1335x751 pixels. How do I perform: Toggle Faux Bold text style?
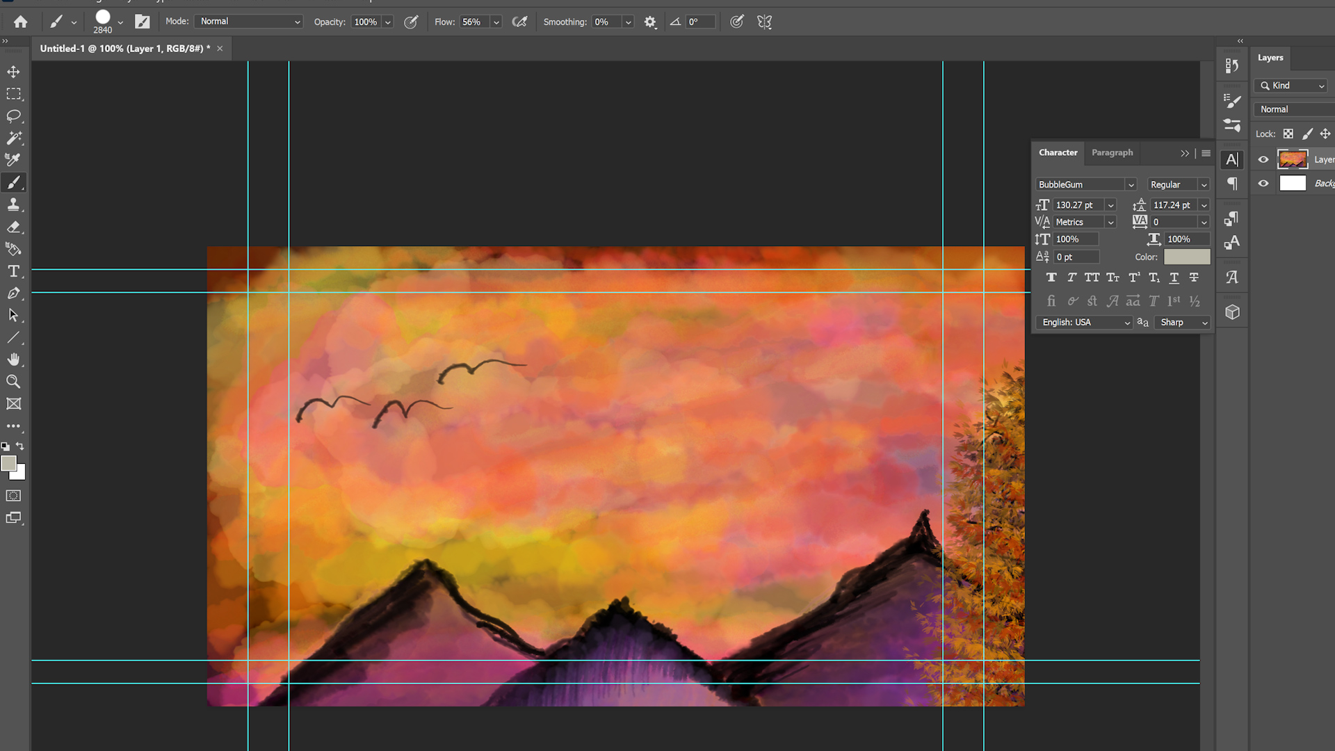click(1051, 277)
